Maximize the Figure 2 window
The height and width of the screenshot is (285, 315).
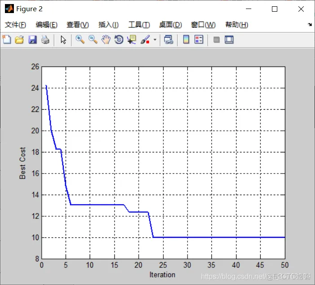pyautogui.click(x=275, y=9)
